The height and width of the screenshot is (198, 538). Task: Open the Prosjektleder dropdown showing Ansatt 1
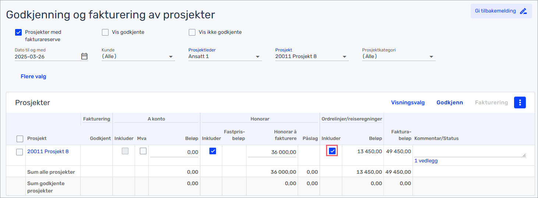pyautogui.click(x=225, y=57)
